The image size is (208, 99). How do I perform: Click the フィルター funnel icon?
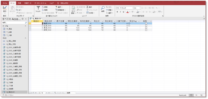(38, 8)
